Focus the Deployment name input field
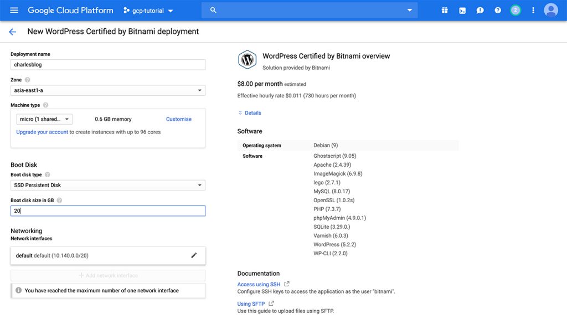The width and height of the screenshot is (567, 319). coord(108,65)
